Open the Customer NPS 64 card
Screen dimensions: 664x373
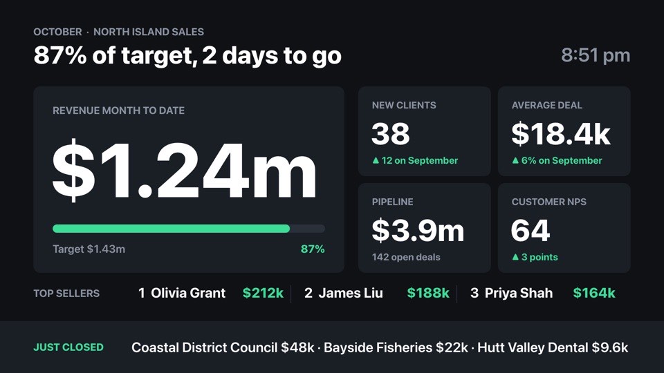click(564, 227)
